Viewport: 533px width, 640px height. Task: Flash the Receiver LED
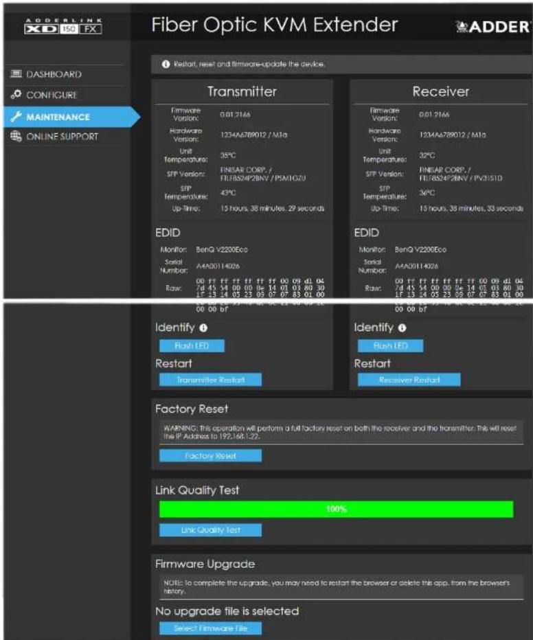tap(391, 345)
